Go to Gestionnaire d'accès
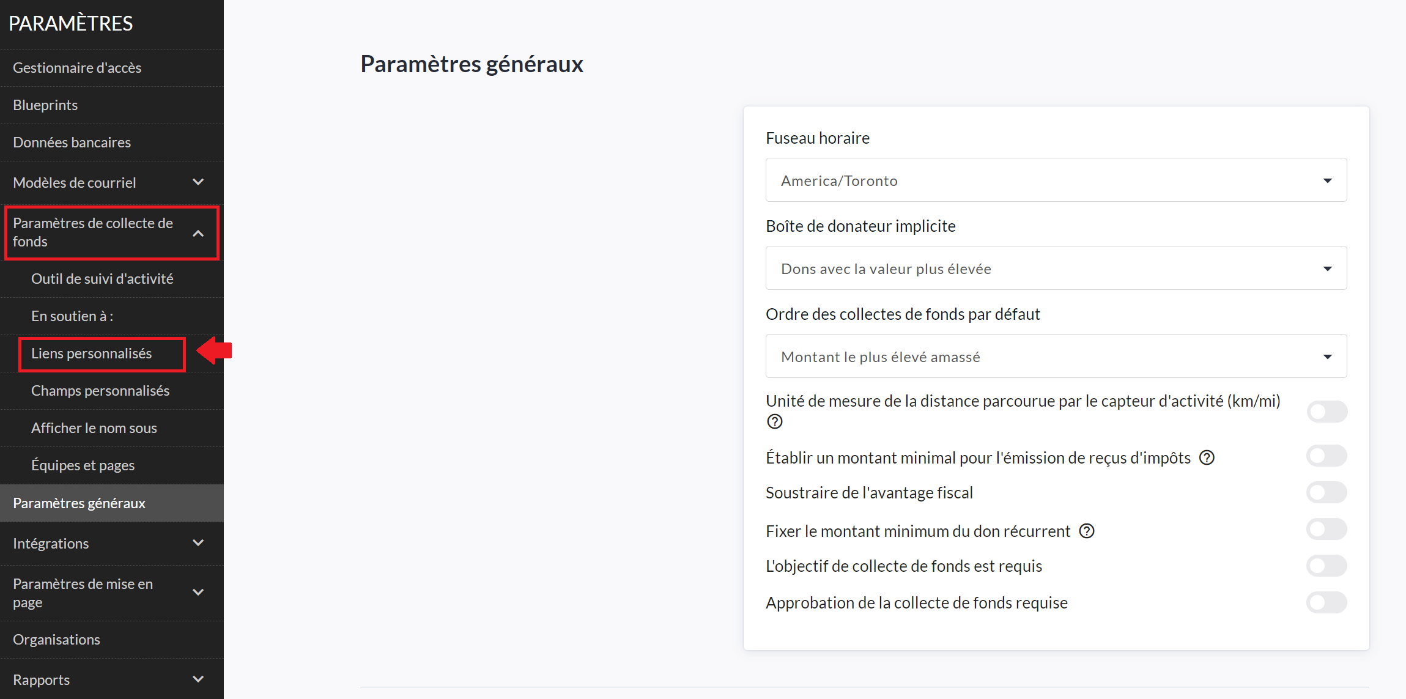The image size is (1406, 699). (77, 68)
